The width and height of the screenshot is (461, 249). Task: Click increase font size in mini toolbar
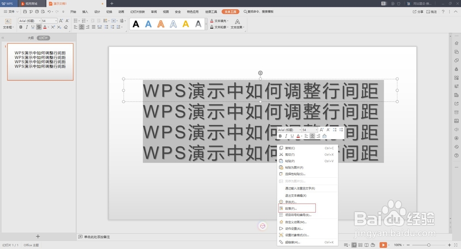click(321, 130)
